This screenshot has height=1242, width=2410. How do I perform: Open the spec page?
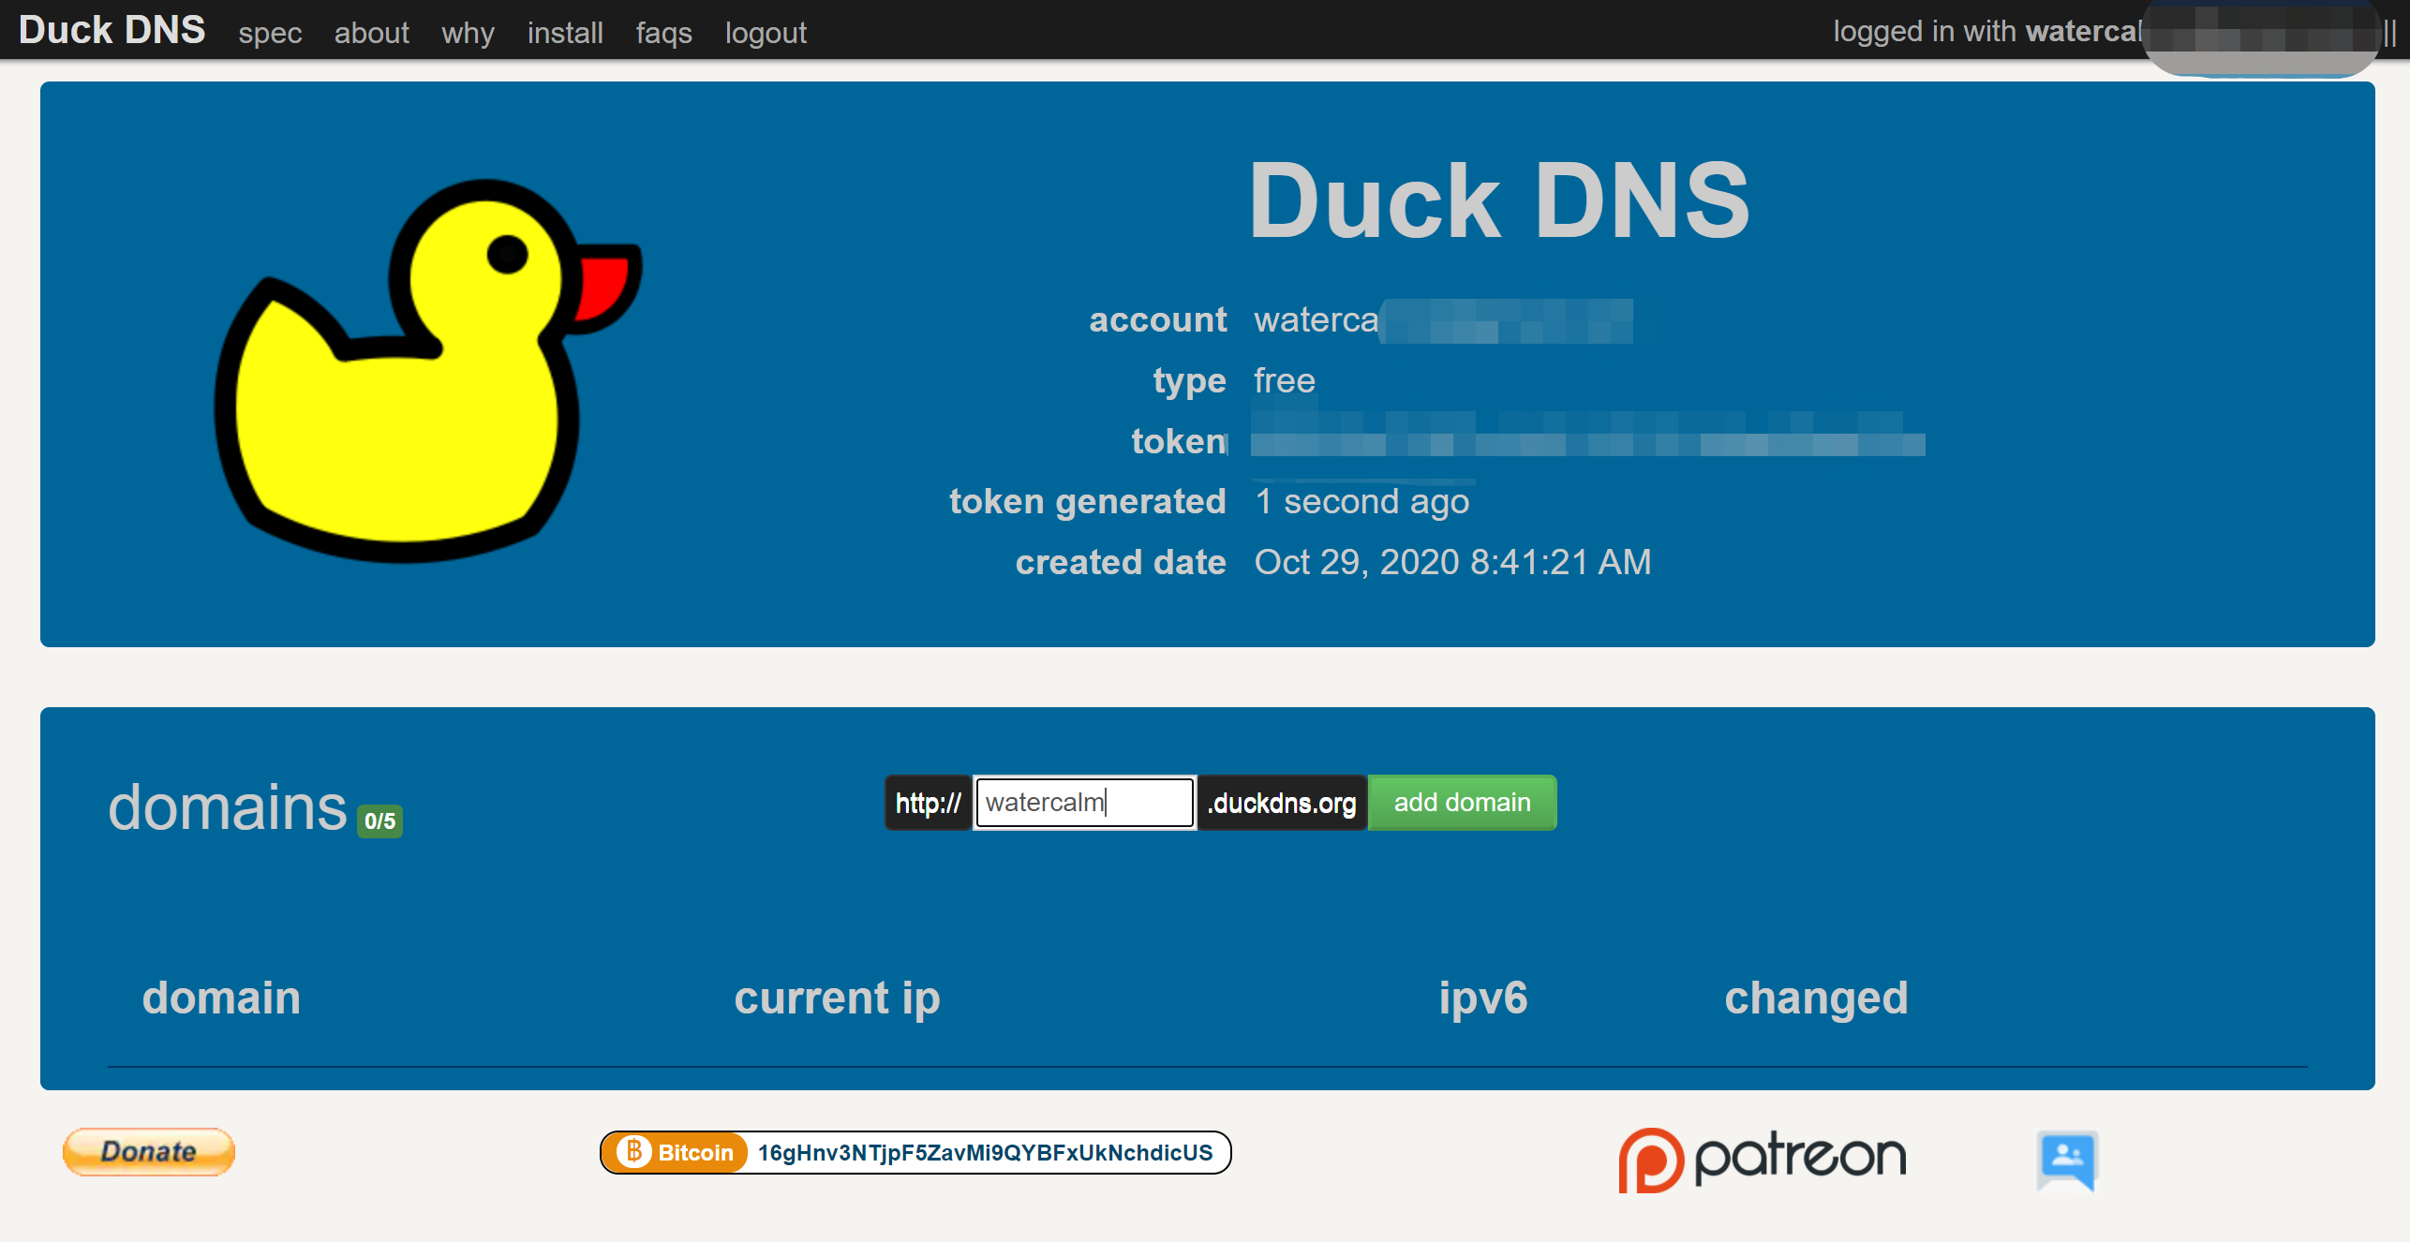click(x=270, y=33)
